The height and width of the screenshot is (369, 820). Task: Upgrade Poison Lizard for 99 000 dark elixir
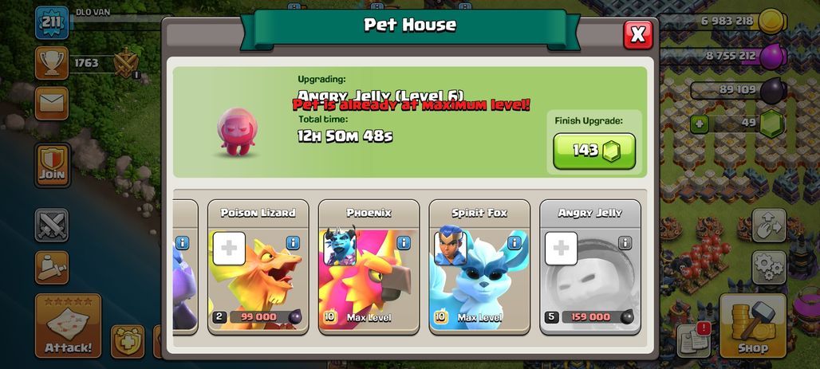click(258, 317)
